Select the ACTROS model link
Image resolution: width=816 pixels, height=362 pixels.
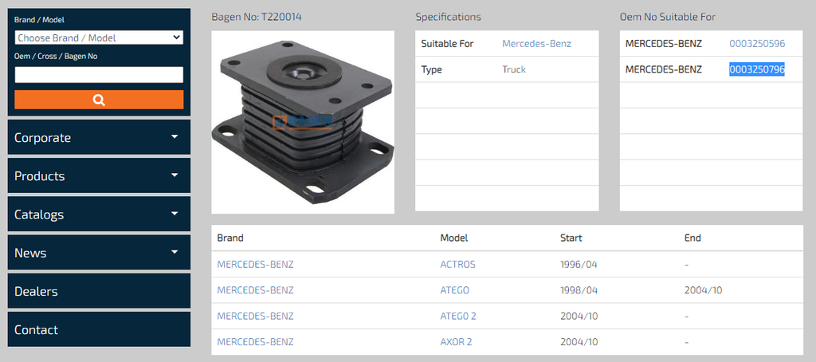[x=457, y=264]
